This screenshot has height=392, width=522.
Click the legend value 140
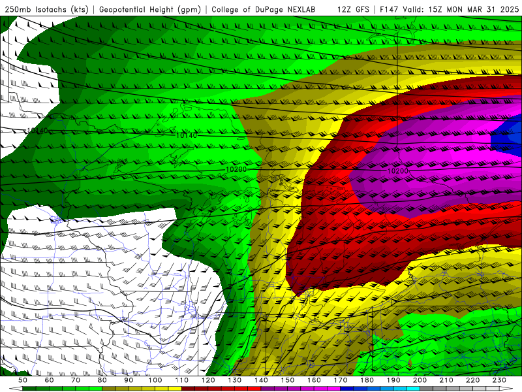[x=261, y=380]
